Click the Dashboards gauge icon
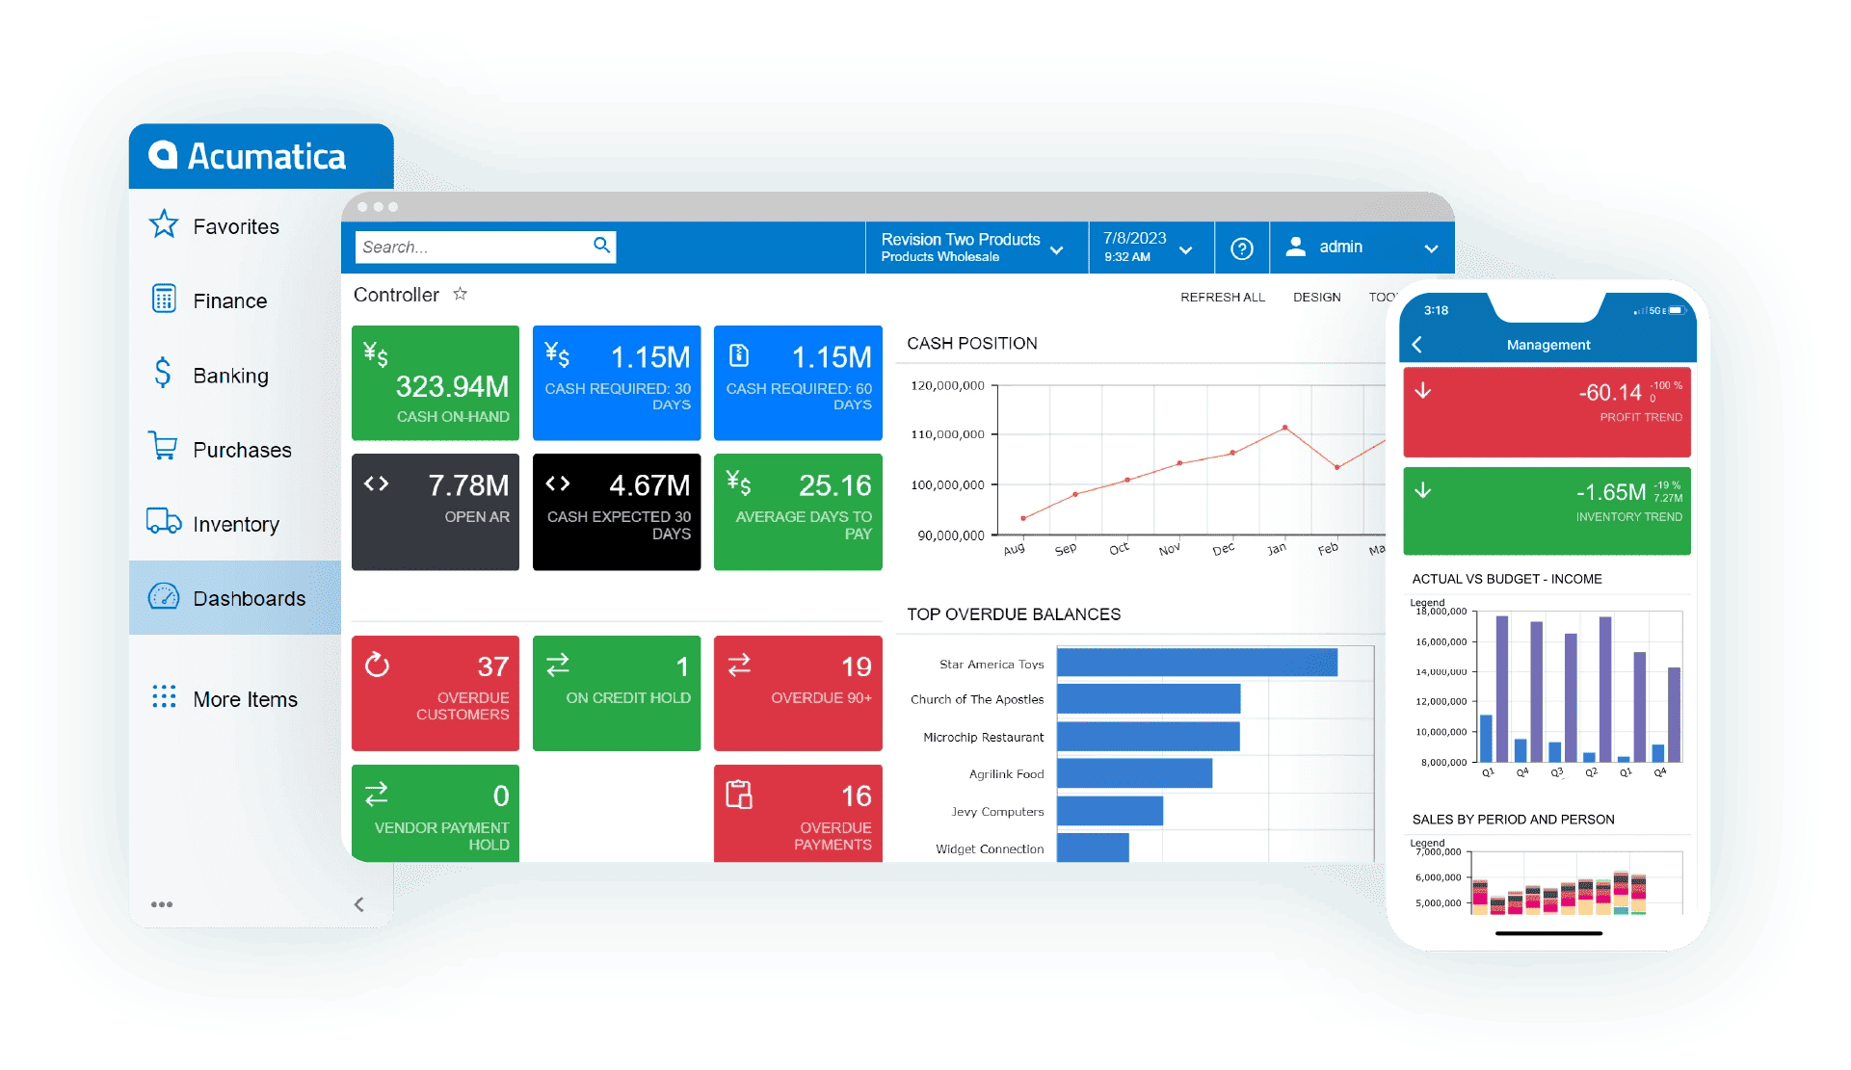This screenshot has width=1851, height=1070. point(164,596)
